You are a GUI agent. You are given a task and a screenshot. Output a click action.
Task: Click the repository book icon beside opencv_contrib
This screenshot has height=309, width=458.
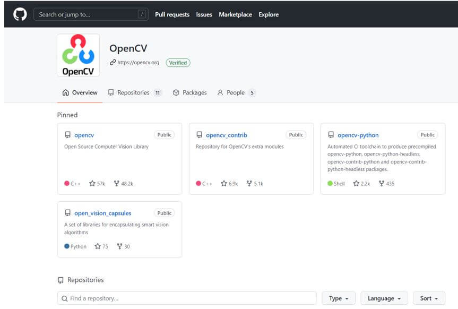pos(200,135)
